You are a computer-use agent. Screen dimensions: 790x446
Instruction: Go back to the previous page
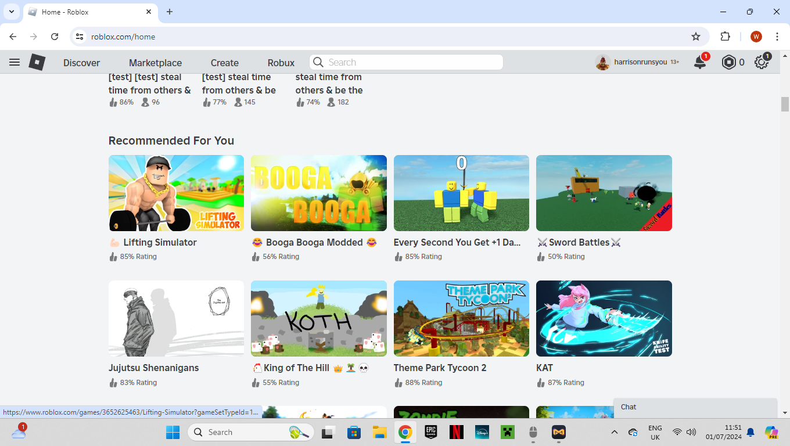13,37
